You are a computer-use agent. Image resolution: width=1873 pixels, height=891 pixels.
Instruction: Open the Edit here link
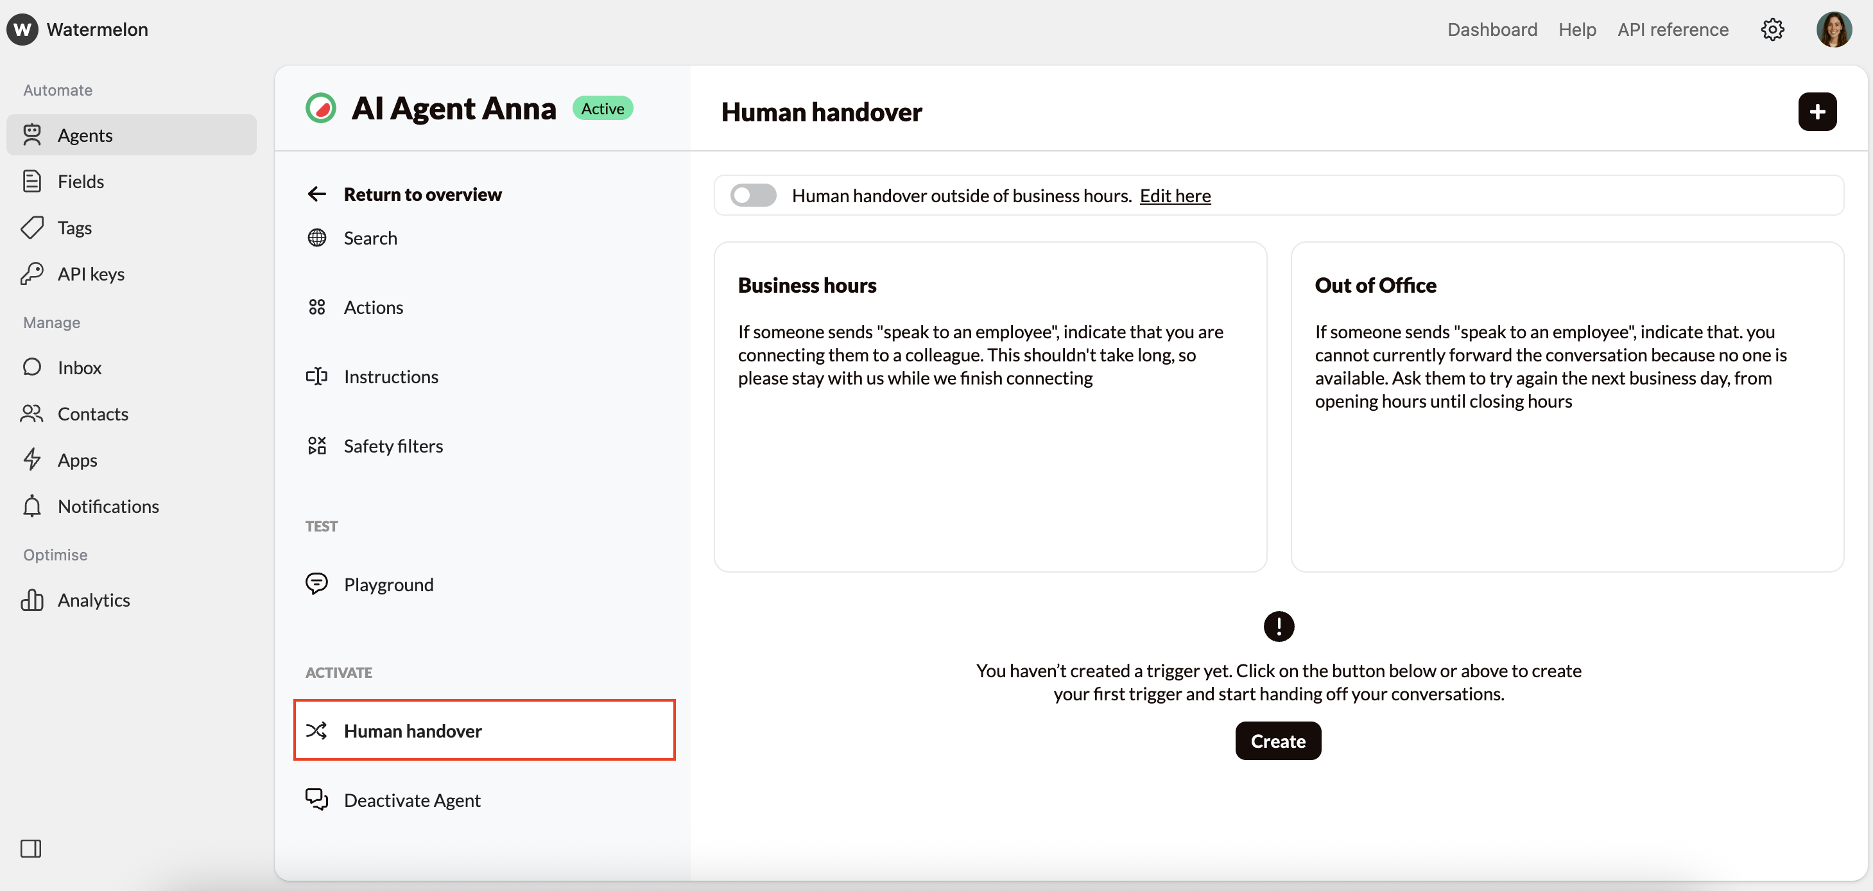[x=1175, y=195]
